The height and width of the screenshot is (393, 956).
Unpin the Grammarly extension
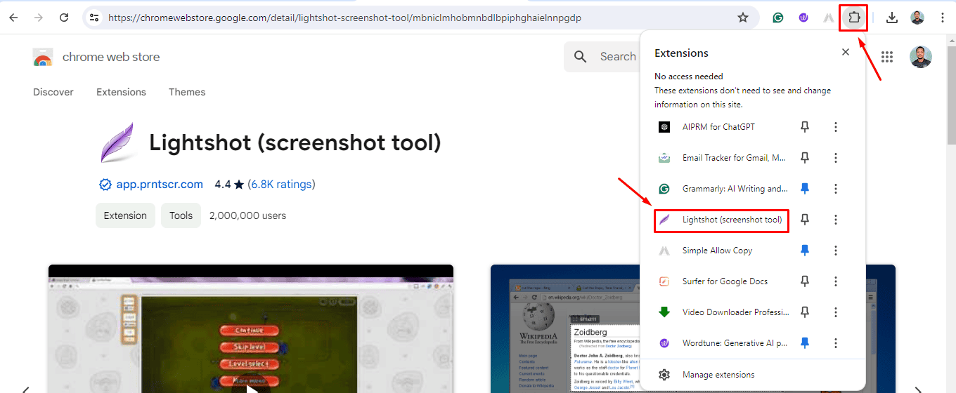click(805, 189)
